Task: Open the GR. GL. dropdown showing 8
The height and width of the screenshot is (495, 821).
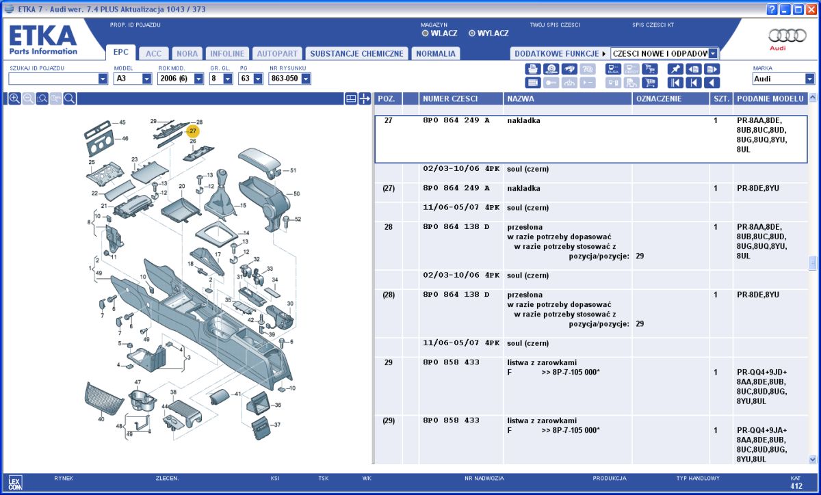Action: coord(228,79)
